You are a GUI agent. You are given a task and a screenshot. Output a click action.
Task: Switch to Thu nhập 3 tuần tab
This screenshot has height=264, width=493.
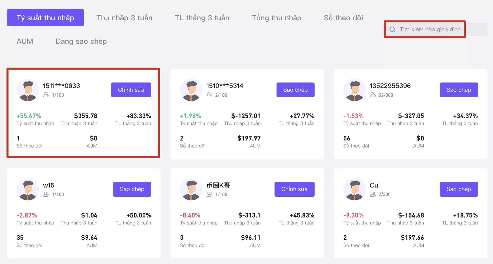pos(124,18)
